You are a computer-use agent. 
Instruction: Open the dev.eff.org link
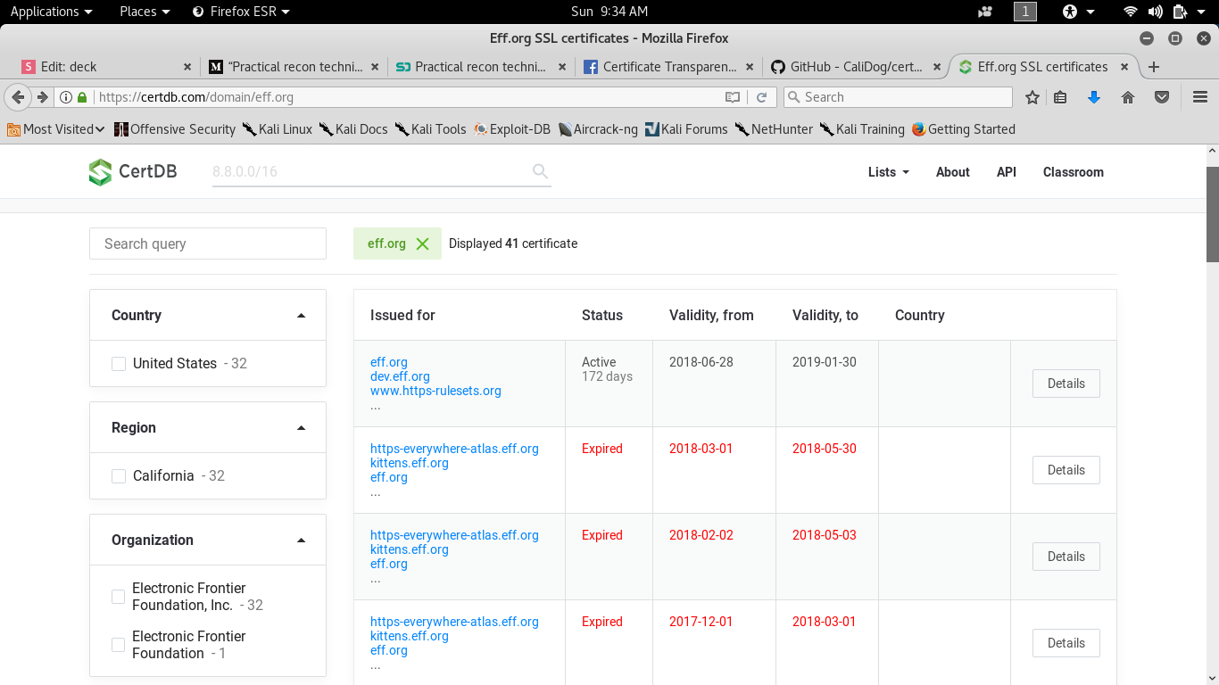click(400, 376)
